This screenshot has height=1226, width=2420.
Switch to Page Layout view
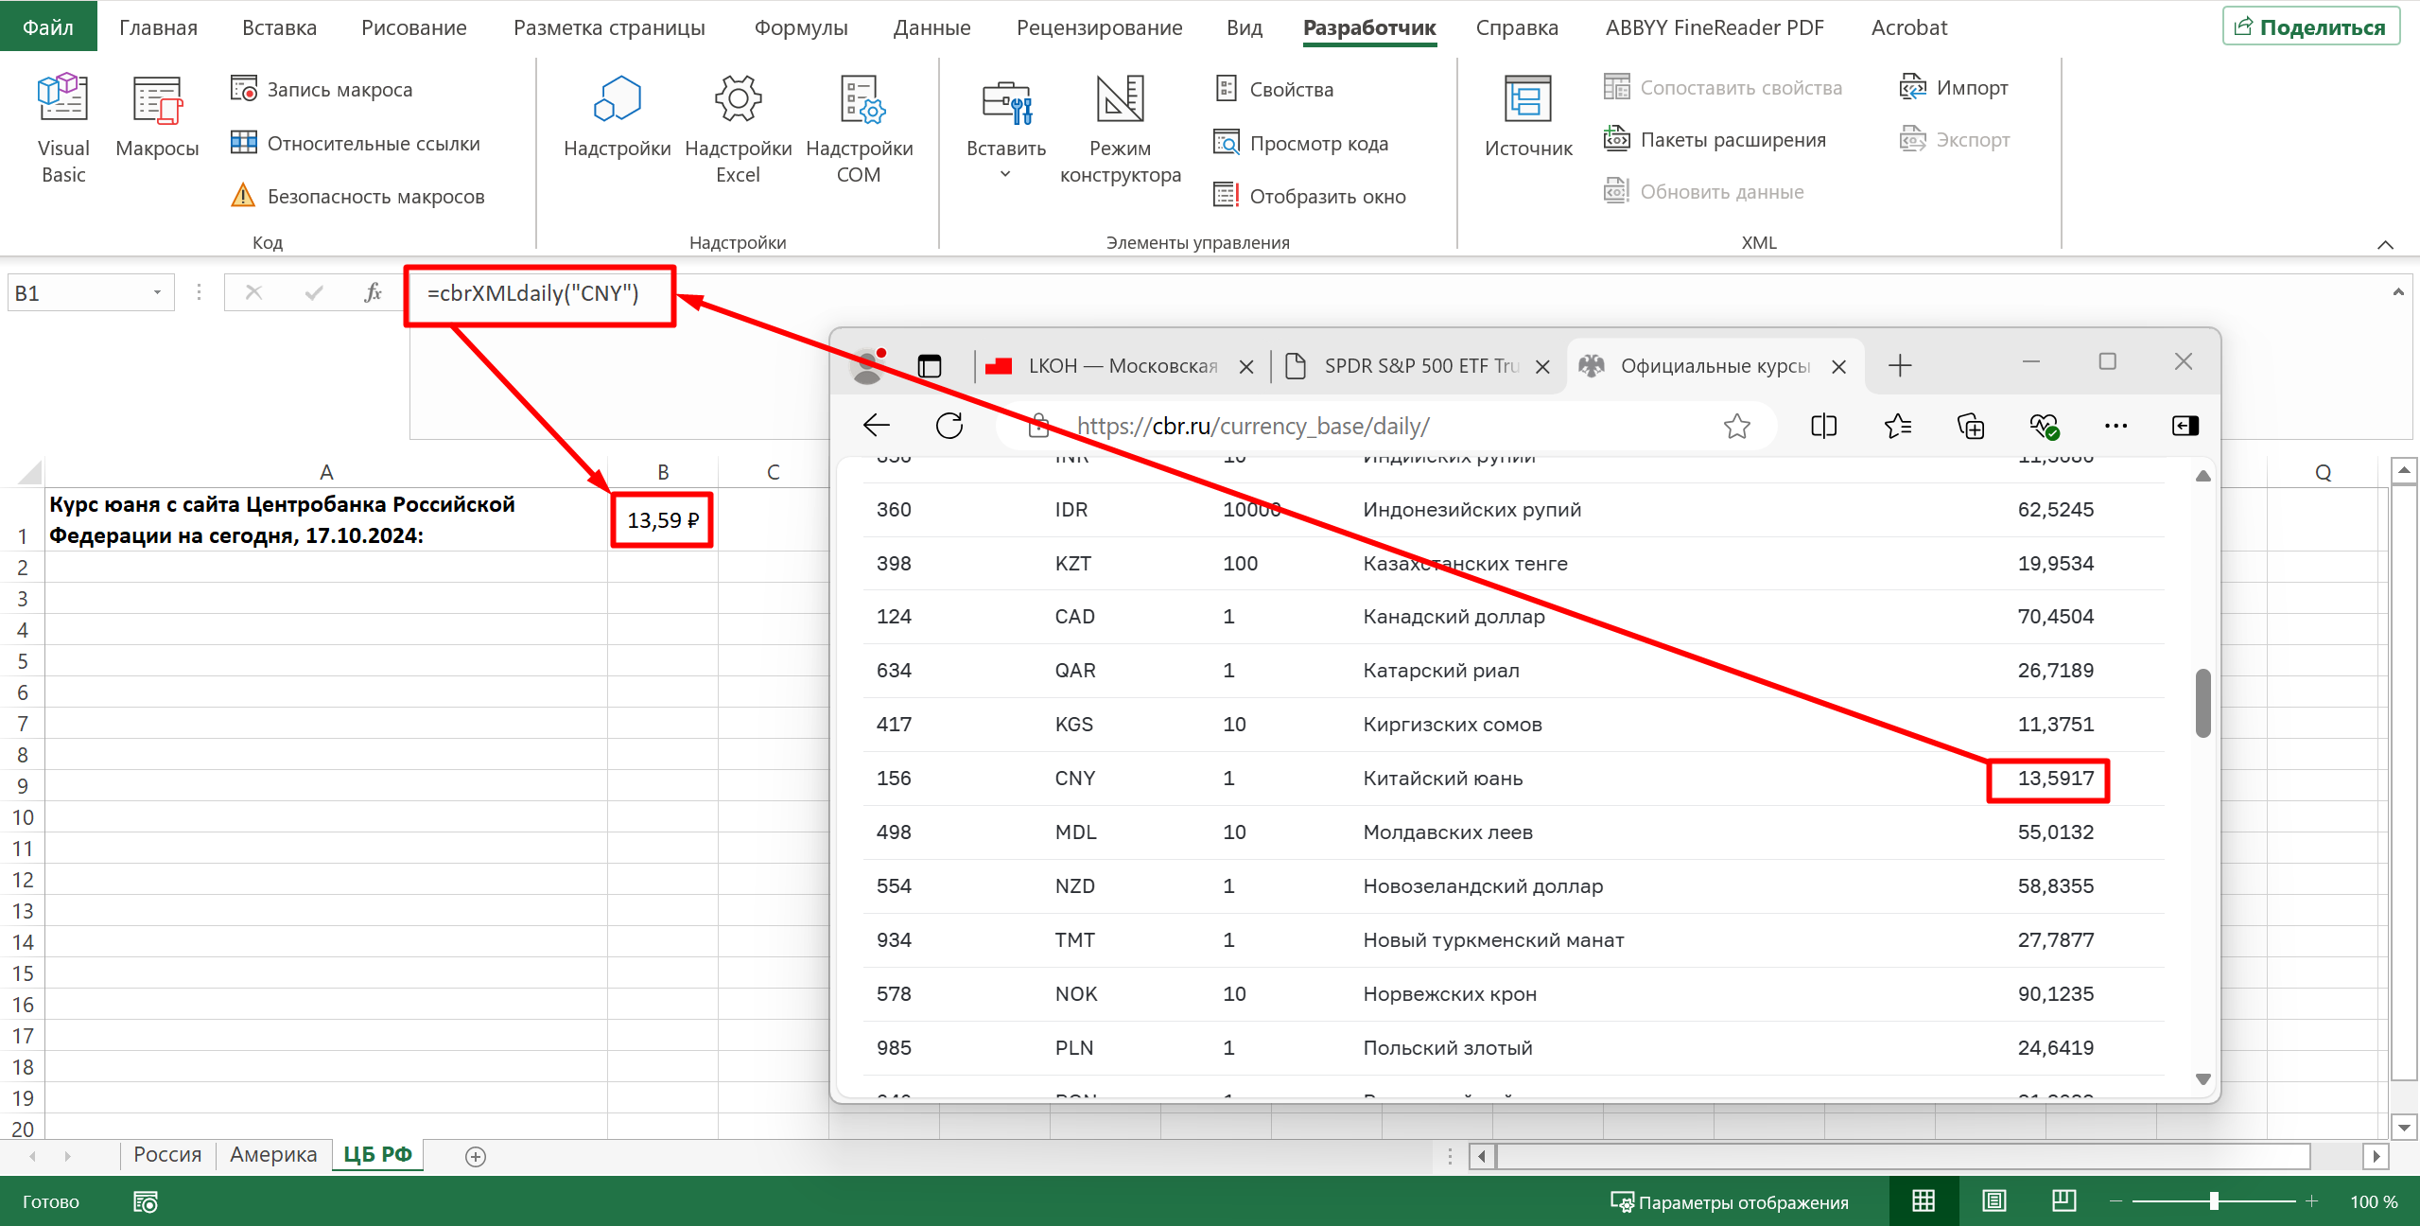pyautogui.click(x=1993, y=1201)
